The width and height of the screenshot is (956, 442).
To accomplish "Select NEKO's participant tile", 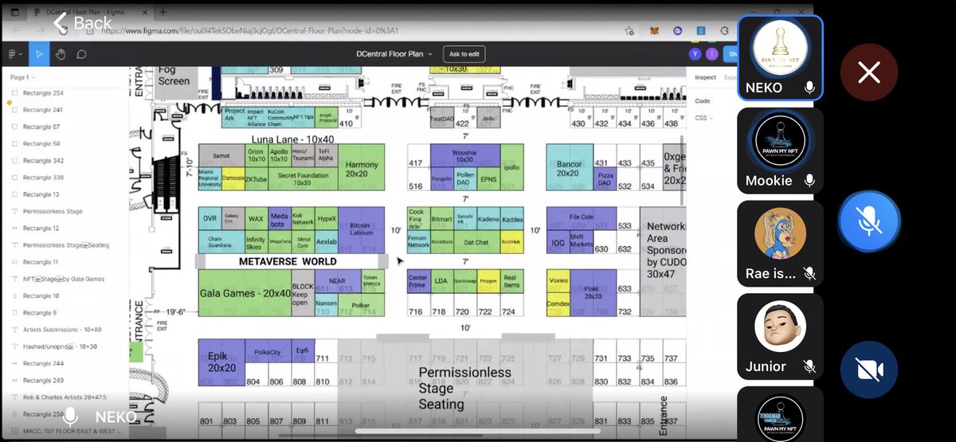I will coord(780,58).
